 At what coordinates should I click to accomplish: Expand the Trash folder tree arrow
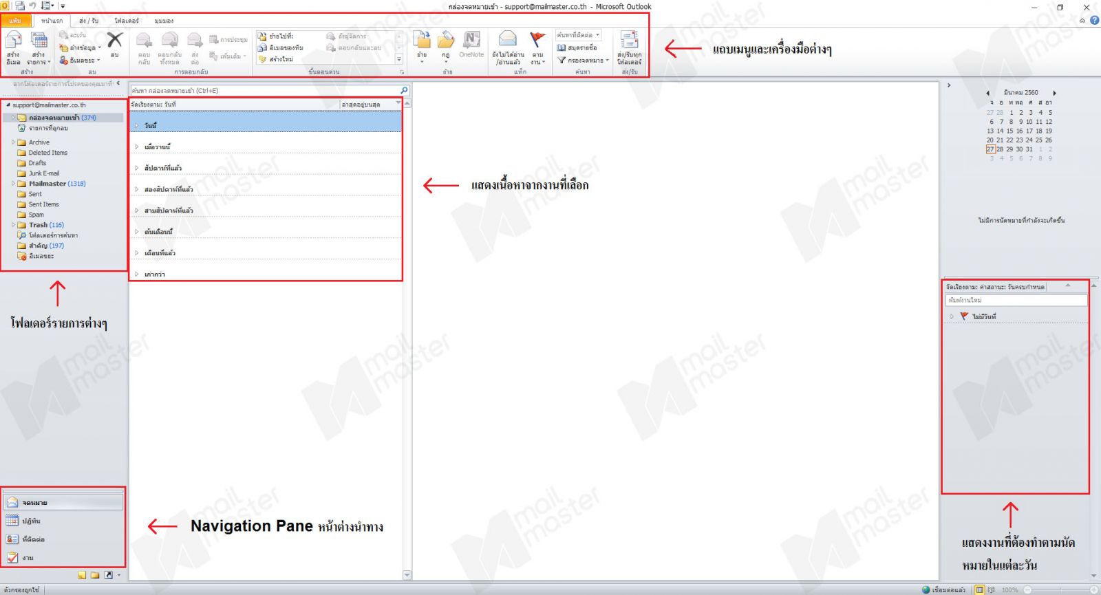[x=13, y=225]
